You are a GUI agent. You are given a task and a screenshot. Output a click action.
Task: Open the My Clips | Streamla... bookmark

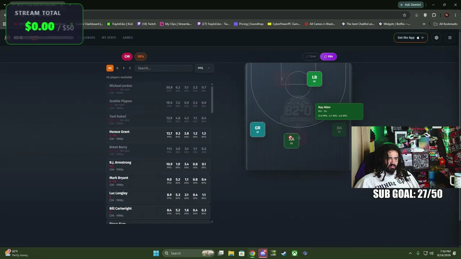(x=176, y=24)
